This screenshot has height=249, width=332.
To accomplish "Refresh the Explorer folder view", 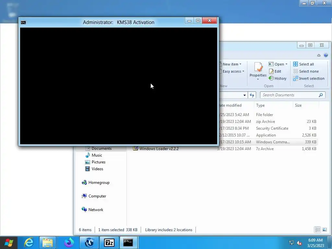I will [x=252, y=95].
